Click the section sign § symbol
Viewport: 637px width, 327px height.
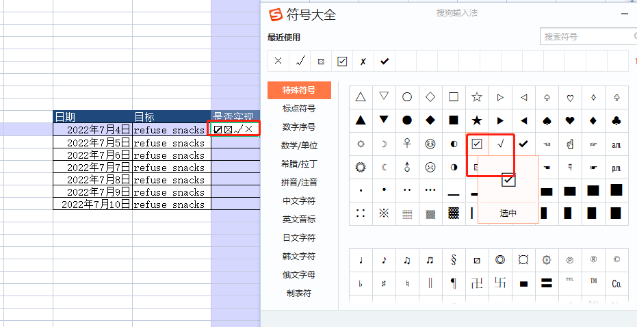point(453,260)
